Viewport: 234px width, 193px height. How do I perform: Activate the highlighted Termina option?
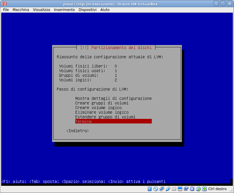pos(114,121)
